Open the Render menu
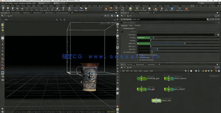 tap(11, 3)
